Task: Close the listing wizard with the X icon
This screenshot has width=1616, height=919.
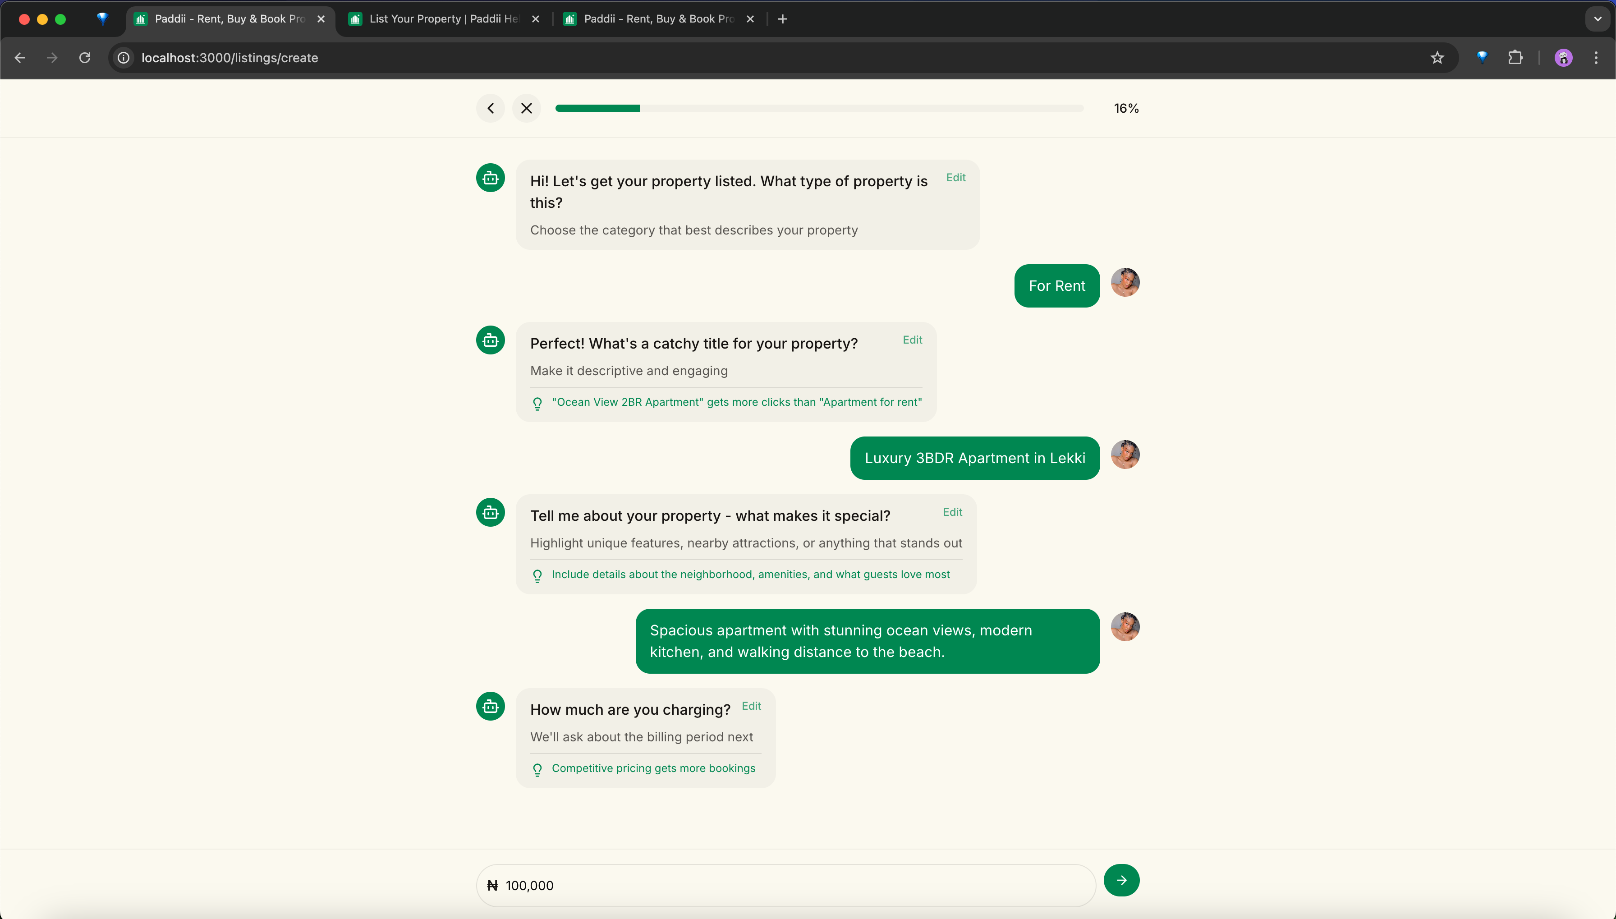Action: point(526,109)
